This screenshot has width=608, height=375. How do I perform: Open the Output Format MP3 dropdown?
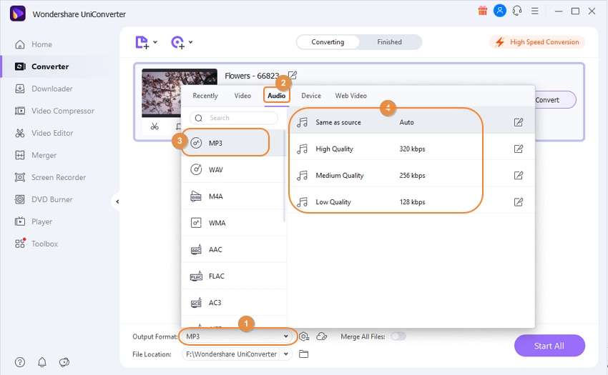tap(237, 336)
